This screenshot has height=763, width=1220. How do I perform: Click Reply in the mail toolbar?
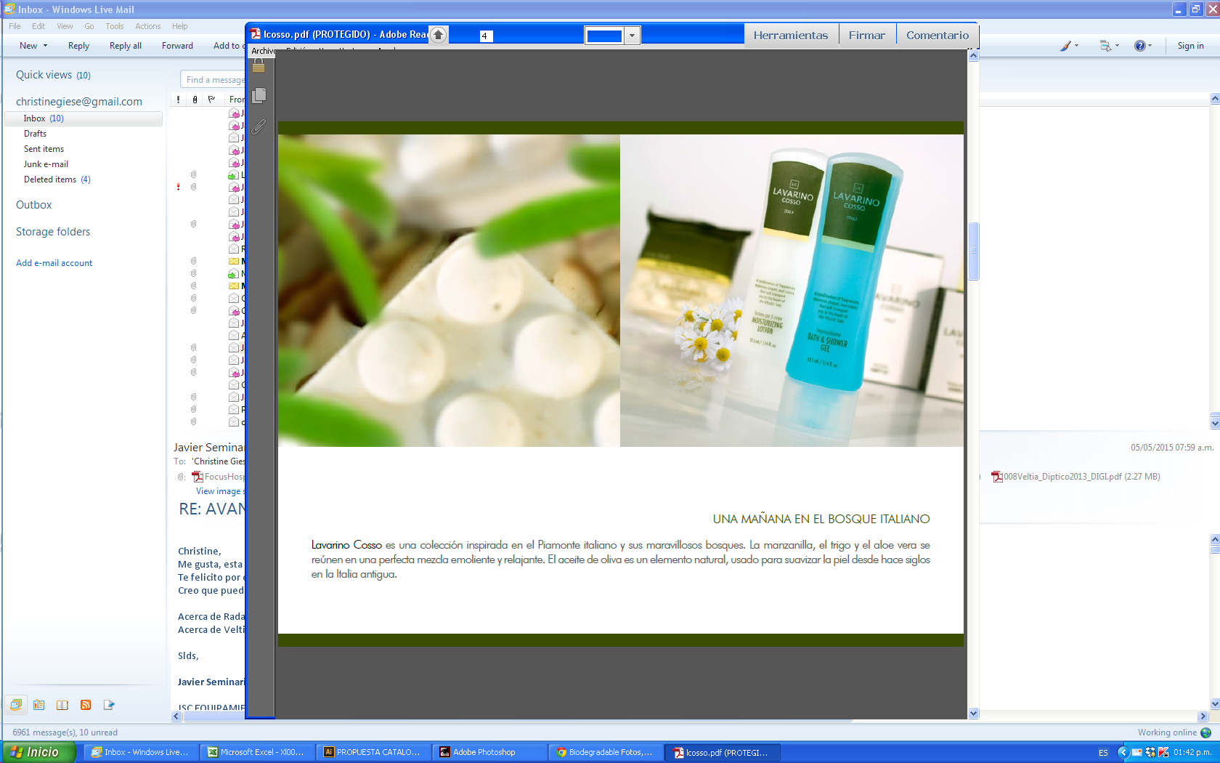click(78, 46)
